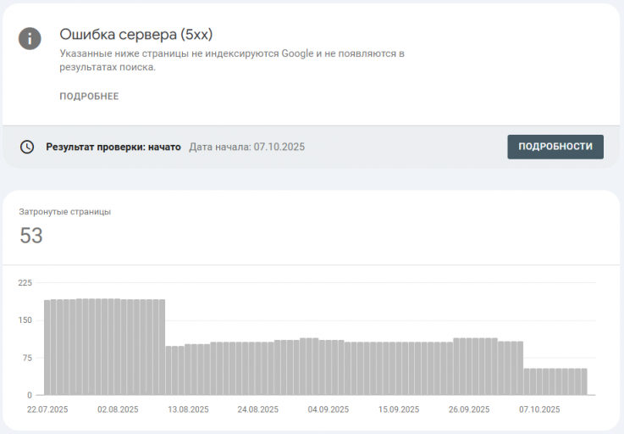Viewport: 624px width, 434px height.
Task: Click the description text mentioning Google
Action: 232,60
